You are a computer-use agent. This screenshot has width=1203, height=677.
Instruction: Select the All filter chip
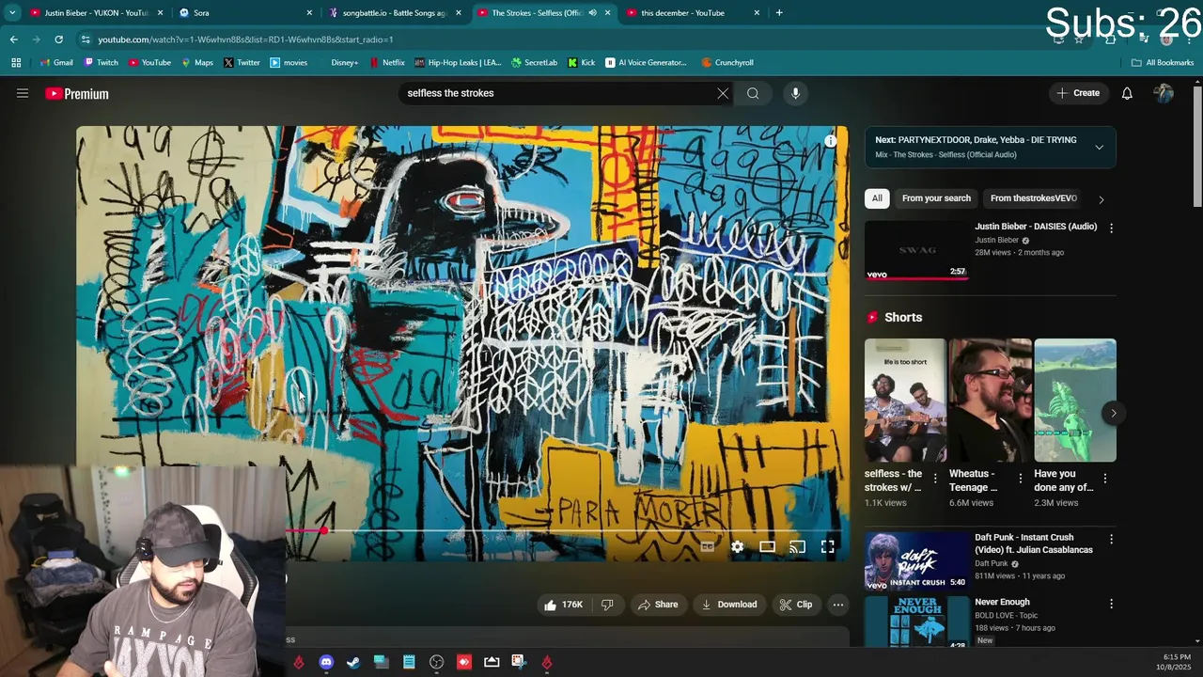877,198
